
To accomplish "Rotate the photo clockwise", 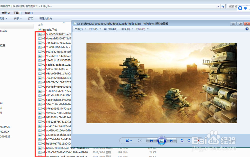I will [x=189, y=141].
